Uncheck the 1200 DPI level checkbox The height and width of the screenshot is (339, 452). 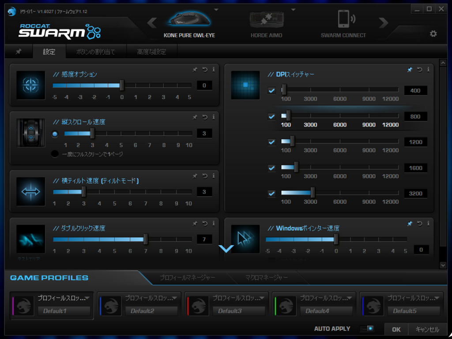271,142
